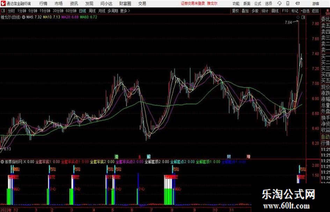Switch to 分时 period tab
This screenshot has width=330, height=212.
12,11
